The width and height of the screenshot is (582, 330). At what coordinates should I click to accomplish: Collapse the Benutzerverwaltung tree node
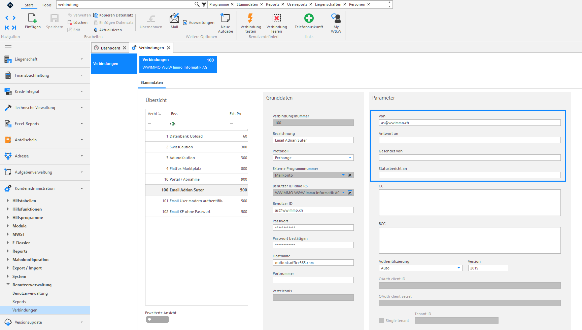[8, 285]
